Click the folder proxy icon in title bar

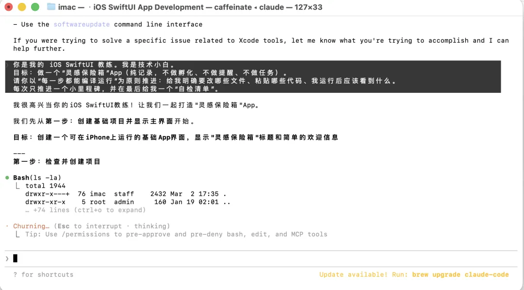tap(51, 7)
